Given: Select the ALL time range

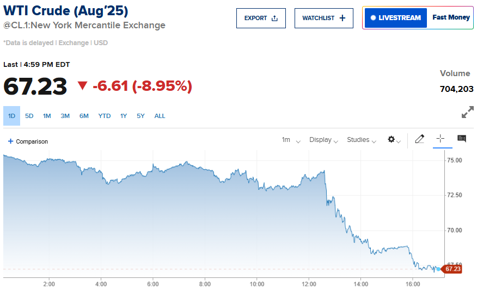Looking at the screenshot, I should [160, 116].
